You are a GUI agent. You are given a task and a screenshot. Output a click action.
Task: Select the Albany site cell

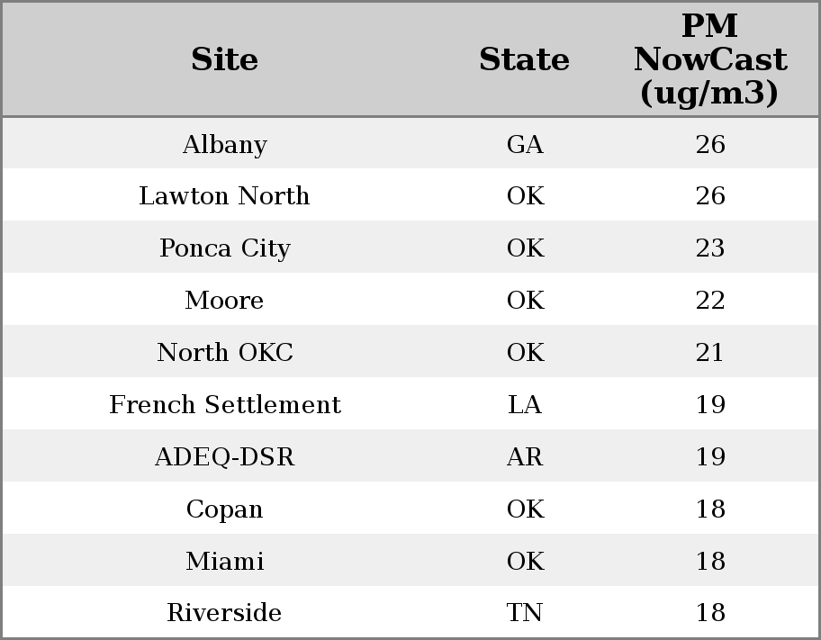(225, 145)
